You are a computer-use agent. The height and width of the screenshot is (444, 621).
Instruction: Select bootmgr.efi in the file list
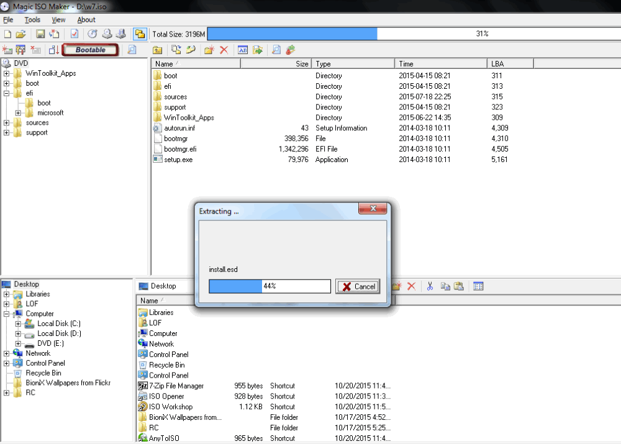tap(180, 149)
